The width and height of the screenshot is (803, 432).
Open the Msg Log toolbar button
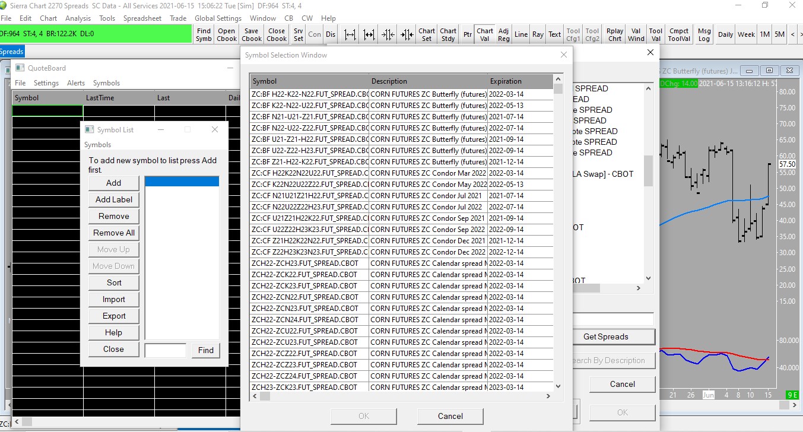point(704,34)
